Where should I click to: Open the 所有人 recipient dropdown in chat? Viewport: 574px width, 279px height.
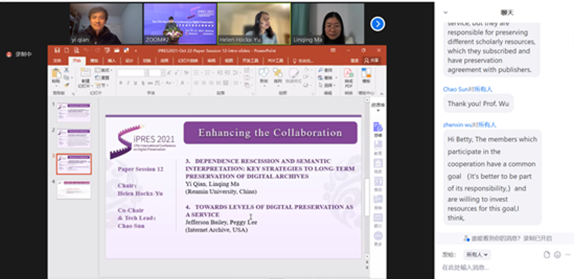pyautogui.click(x=477, y=254)
